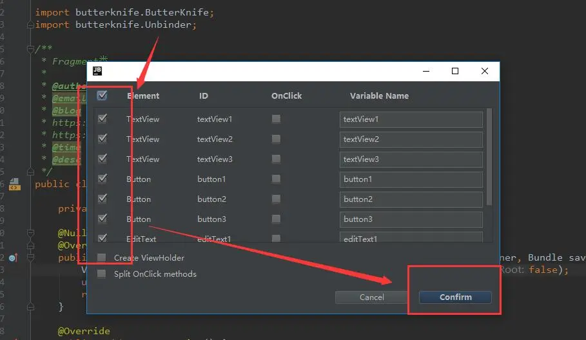Uncheck the button2 row checkbox
Screen dimensions: 586x340
click(x=102, y=199)
